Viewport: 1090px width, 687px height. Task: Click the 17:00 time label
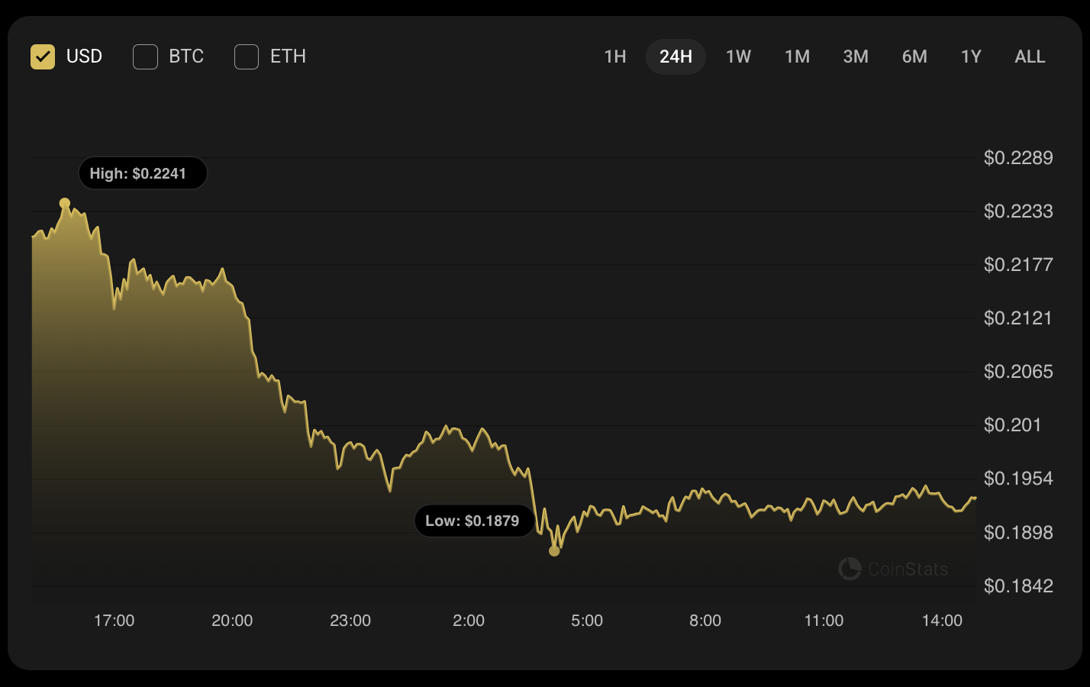tap(114, 621)
